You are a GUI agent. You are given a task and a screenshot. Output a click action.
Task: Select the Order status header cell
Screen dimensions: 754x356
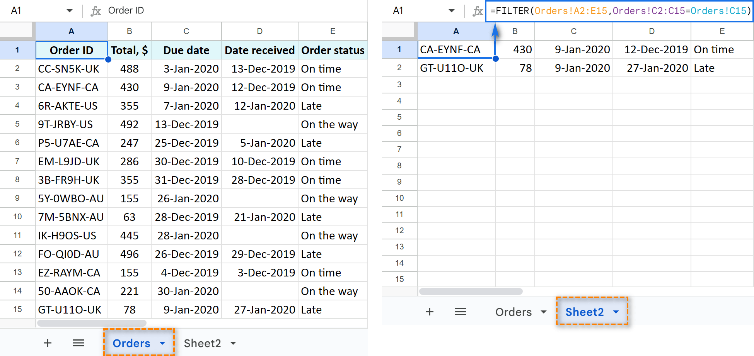333,50
